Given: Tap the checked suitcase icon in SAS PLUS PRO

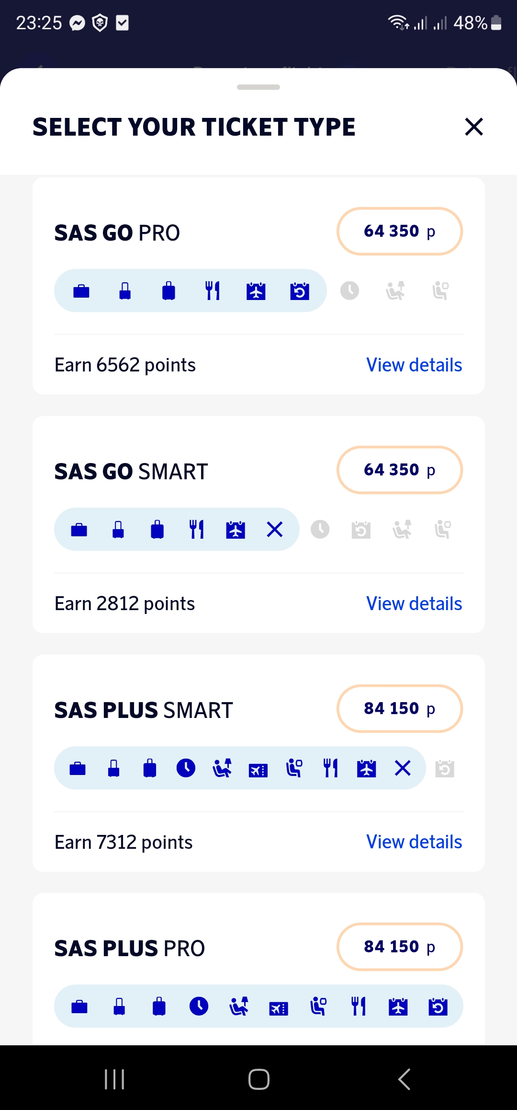Looking at the screenshot, I should pos(159,1006).
